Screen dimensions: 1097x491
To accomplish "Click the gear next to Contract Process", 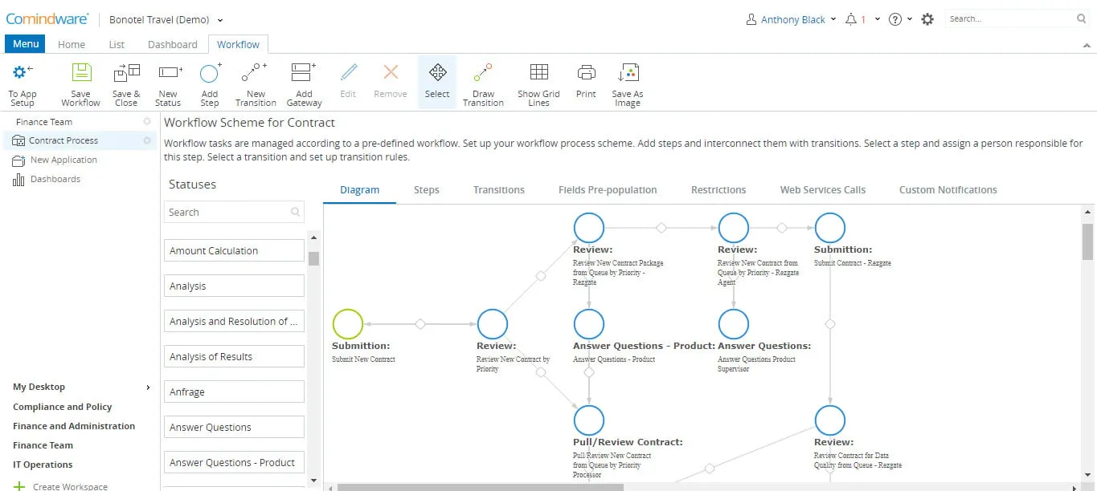I will [x=147, y=140].
